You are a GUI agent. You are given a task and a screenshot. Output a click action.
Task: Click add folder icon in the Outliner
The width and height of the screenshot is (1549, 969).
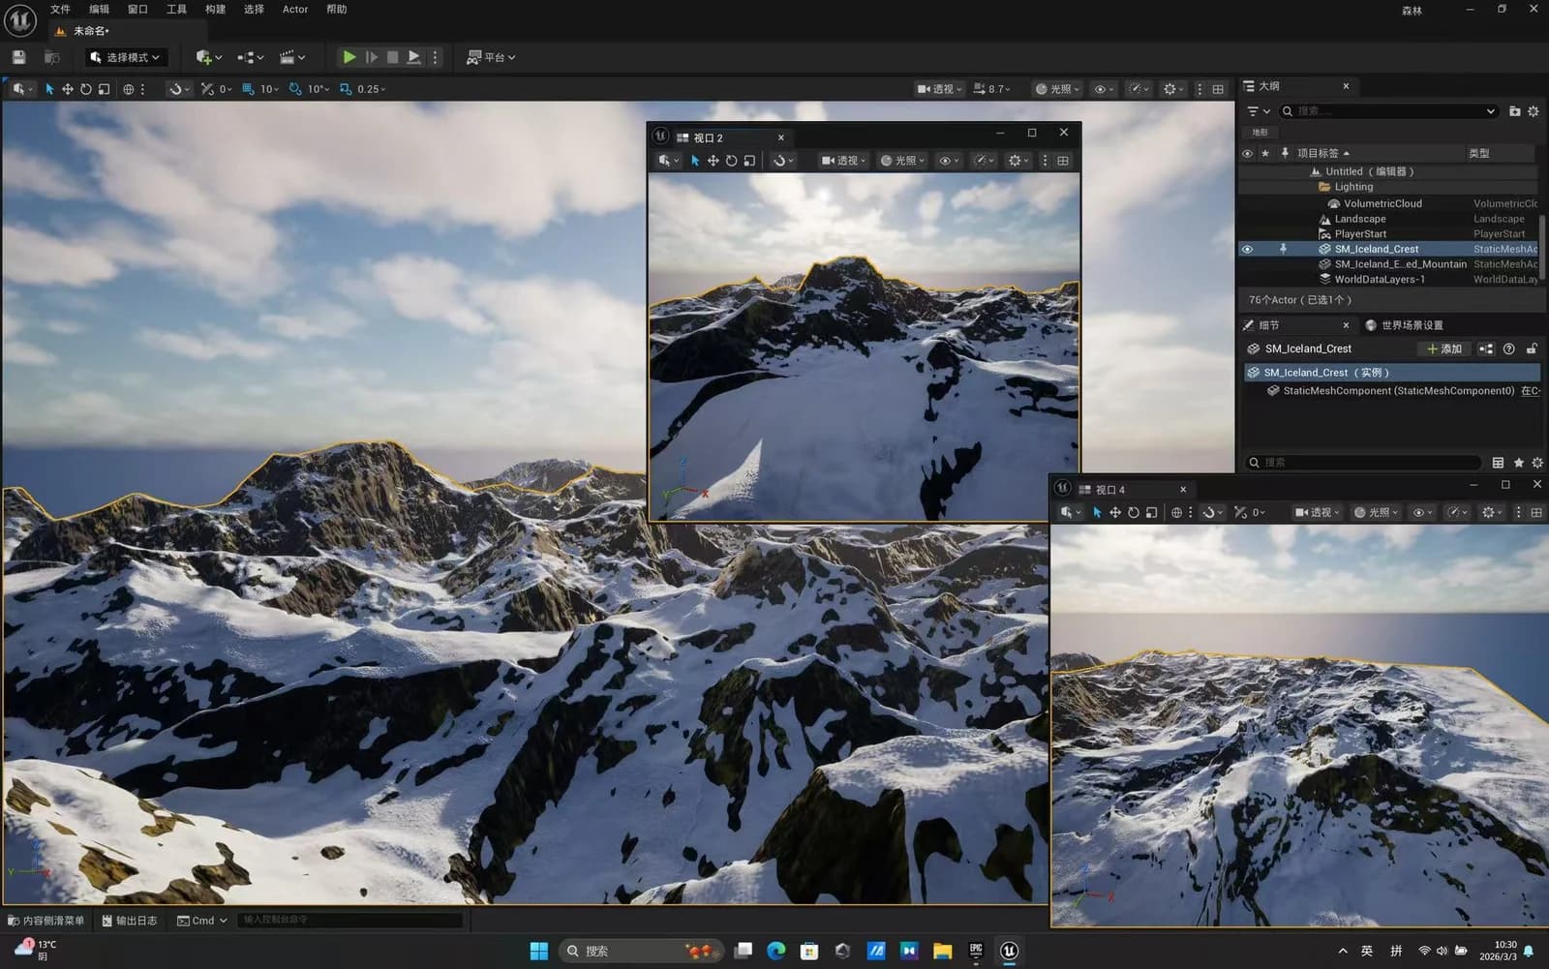tap(1514, 111)
